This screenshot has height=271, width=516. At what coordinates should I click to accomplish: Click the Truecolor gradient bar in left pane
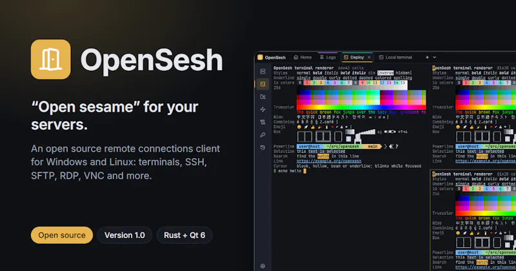point(361,107)
